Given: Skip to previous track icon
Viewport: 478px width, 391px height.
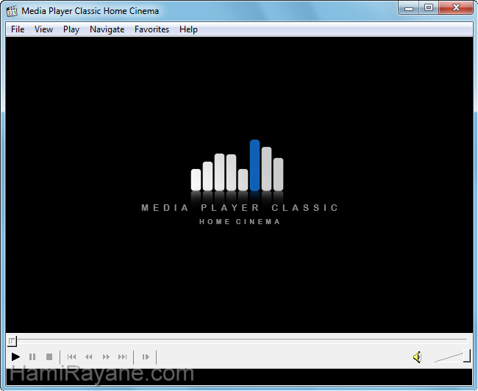Looking at the screenshot, I should [71, 356].
